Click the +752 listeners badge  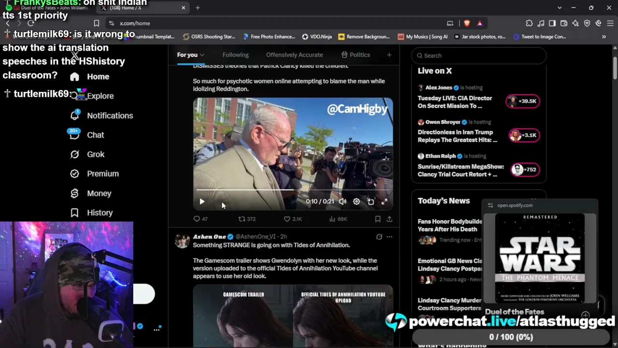(x=525, y=170)
